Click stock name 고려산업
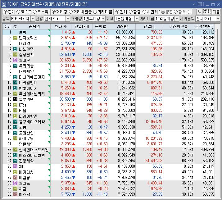Viewport: 222px width, 200px height. point(26,133)
